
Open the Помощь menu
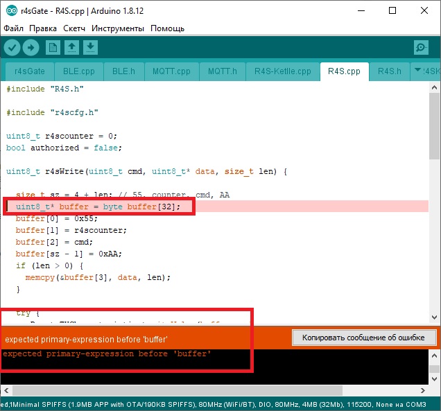tap(167, 28)
